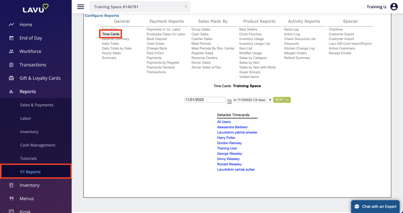Collapse the Reports sidebar section

(27, 92)
